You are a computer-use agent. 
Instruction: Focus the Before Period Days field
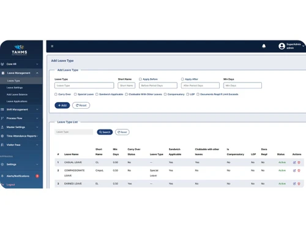[x=158, y=85]
